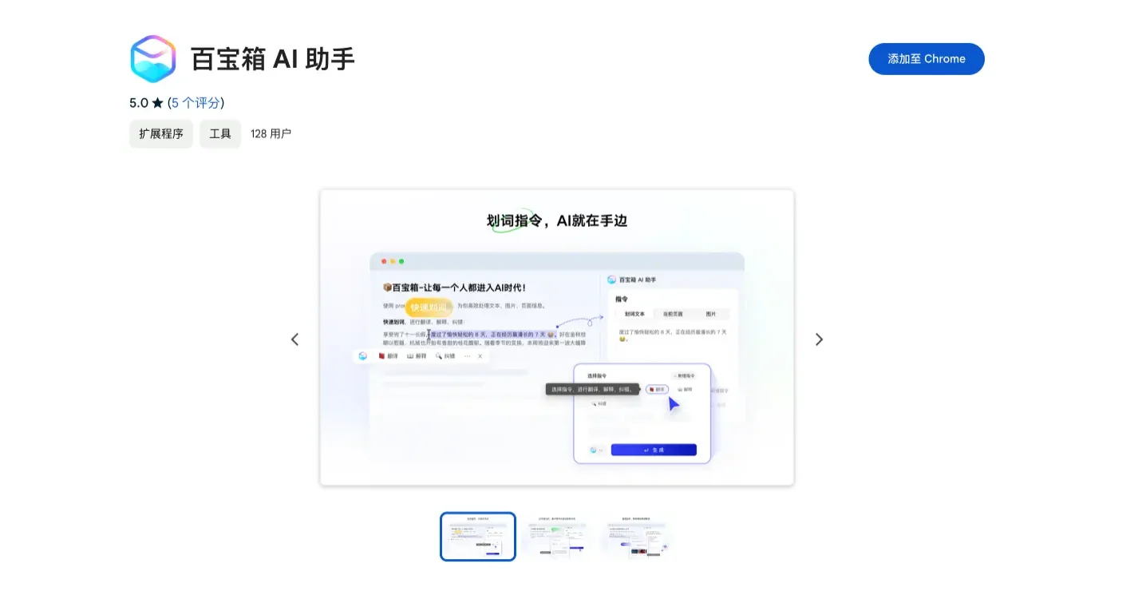The width and height of the screenshot is (1146, 595).
Task: Click the 新增指令 plus icon in the 选择指令 panel
Action: 684,375
